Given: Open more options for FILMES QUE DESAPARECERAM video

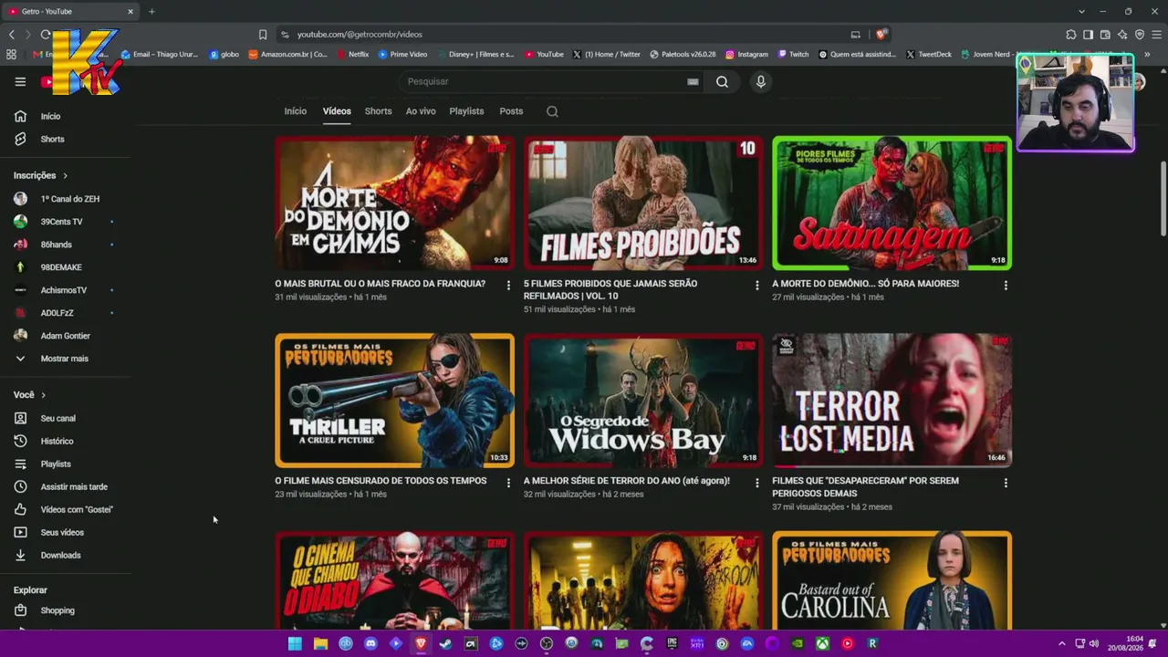Looking at the screenshot, I should click(x=1006, y=483).
